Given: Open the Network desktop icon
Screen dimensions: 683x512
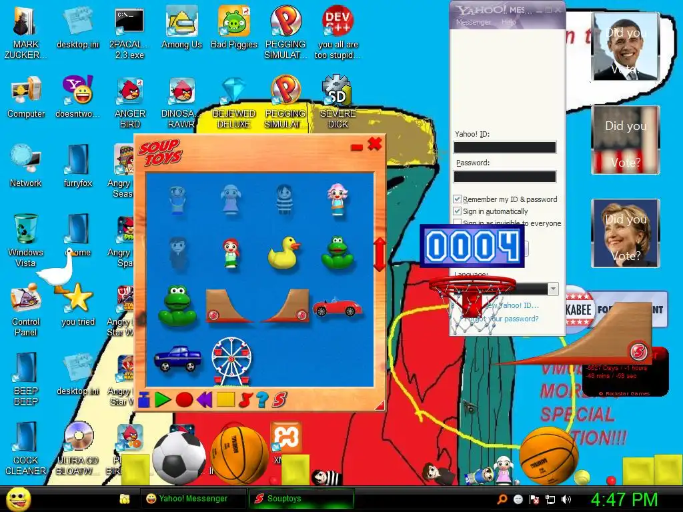Looking at the screenshot, I should (26, 166).
